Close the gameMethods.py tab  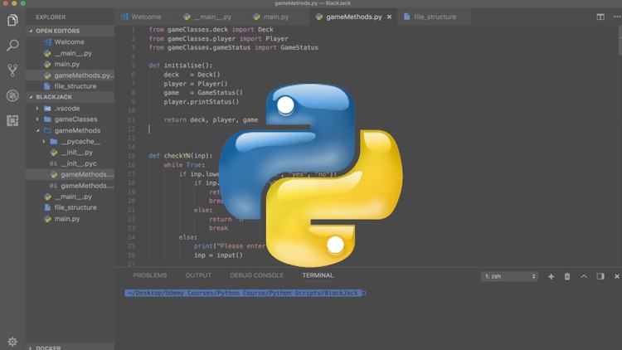click(x=389, y=17)
